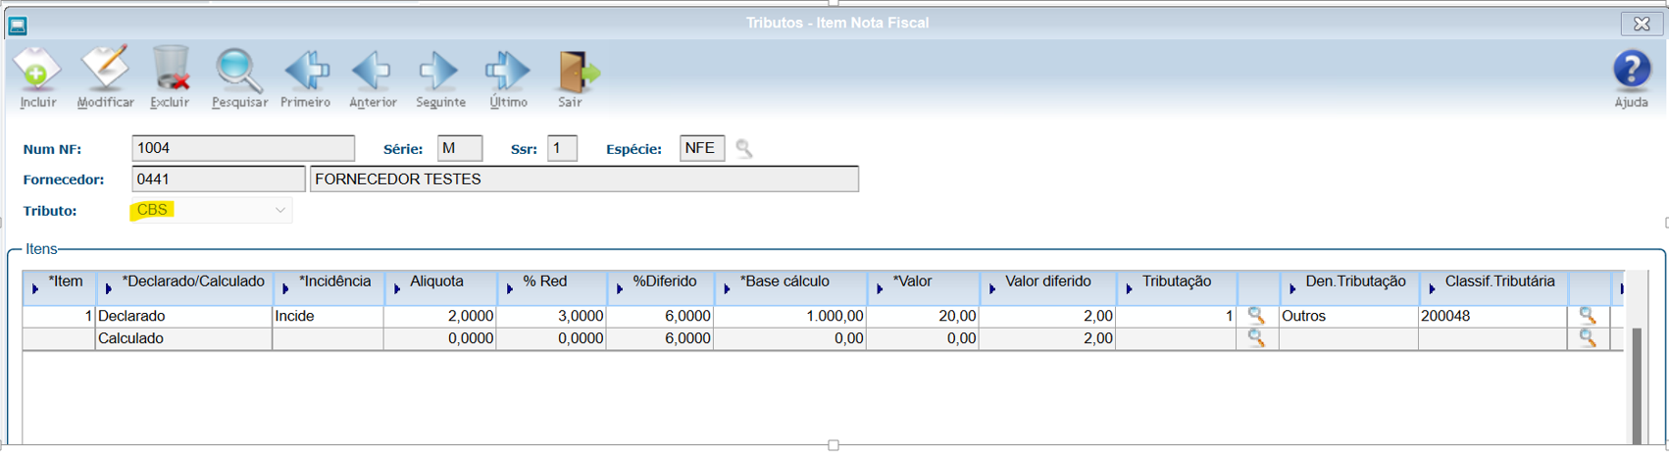Image resolution: width=1669 pixels, height=460 pixels.
Task: Click the %Diferido column header
Action: [x=661, y=287]
